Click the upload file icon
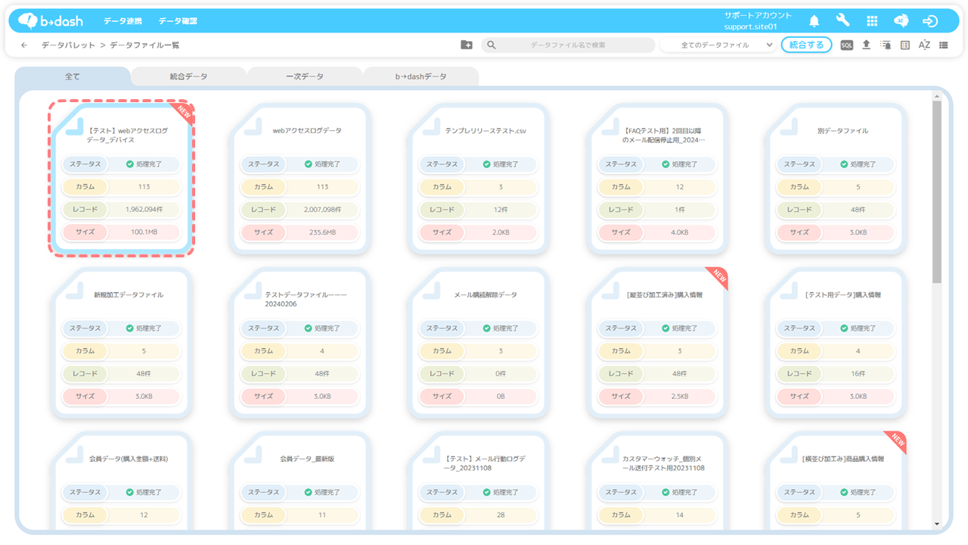 [x=866, y=45]
